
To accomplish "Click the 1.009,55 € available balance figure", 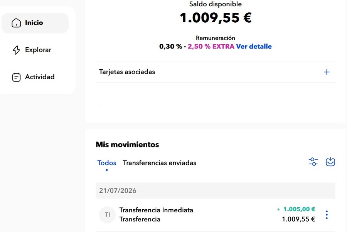I will coord(216,18).
